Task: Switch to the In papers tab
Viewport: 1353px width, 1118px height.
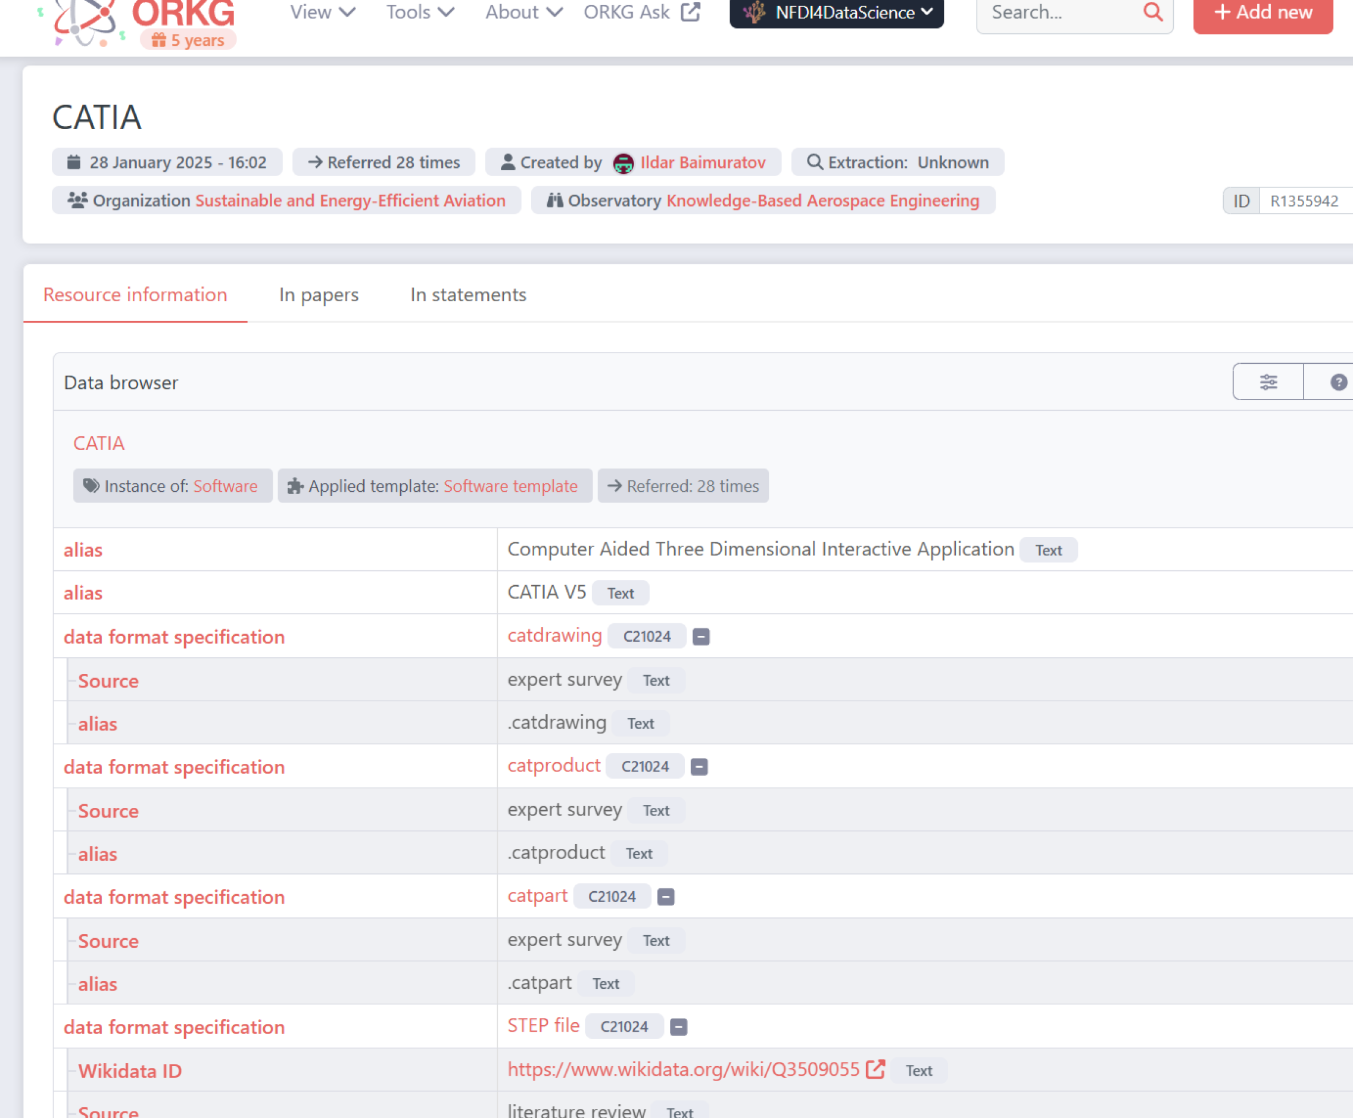Action: click(318, 295)
